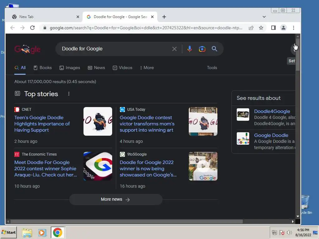
Task: Switch to the News tab
Action: 97,68
